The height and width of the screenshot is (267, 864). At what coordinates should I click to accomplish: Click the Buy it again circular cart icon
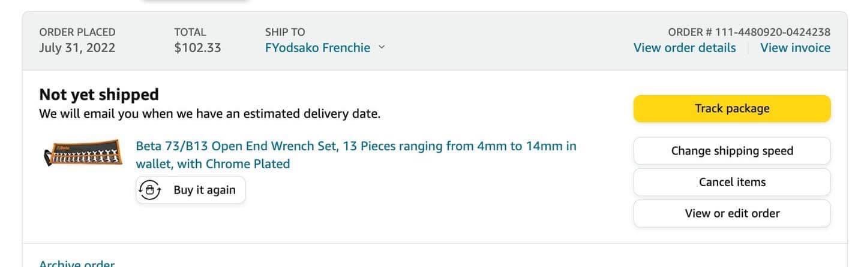coord(150,190)
